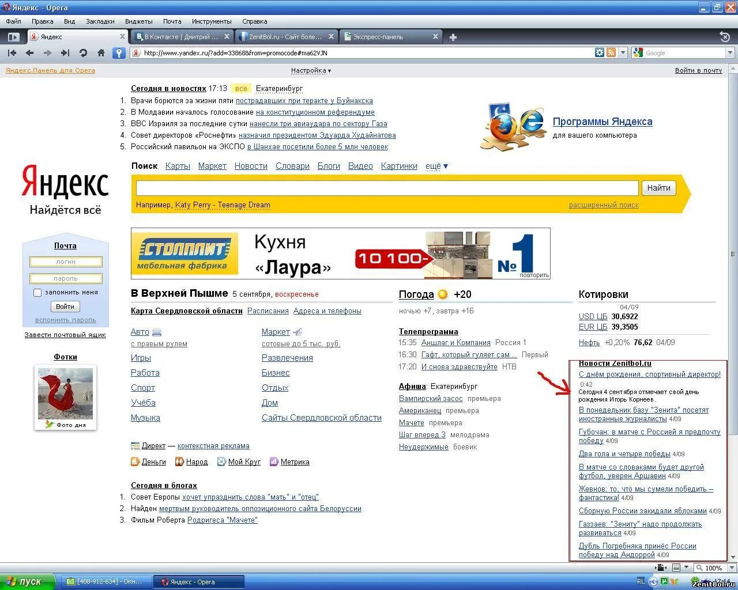Click the Fast Forward navigation button
The image size is (738, 590).
pos(65,53)
